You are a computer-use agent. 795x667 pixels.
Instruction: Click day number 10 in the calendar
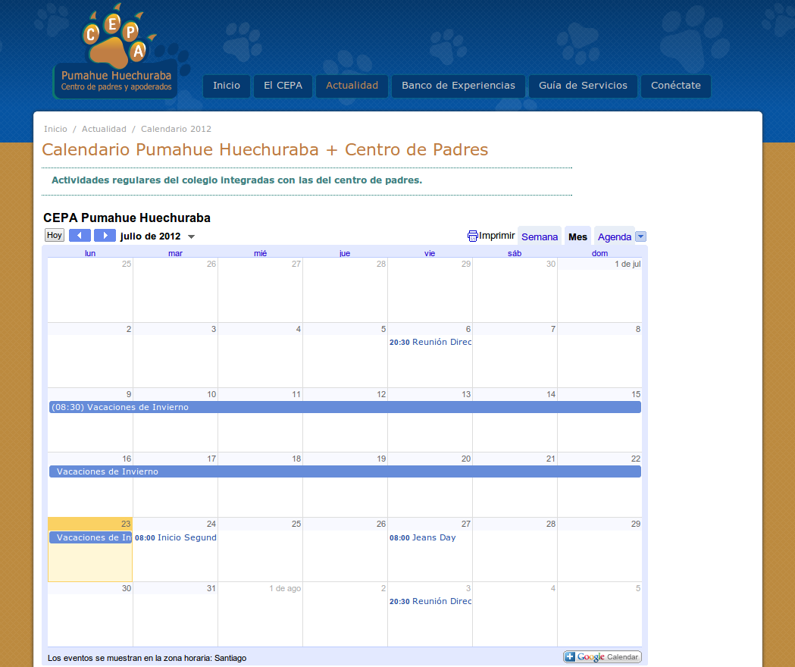(211, 394)
